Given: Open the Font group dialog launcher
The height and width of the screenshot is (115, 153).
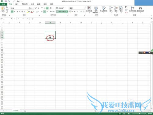Looking at the screenshot, I should click(x=39, y=15).
